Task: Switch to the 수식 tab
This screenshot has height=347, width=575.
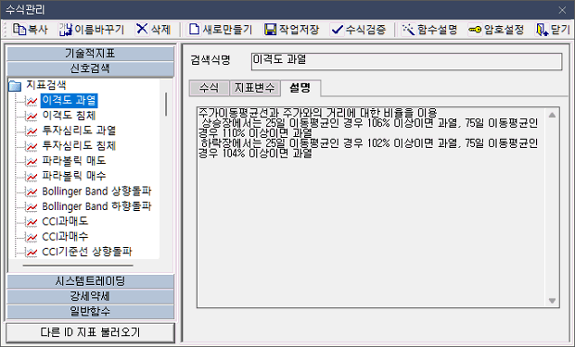Action: 209,88
